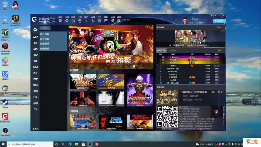261x147 pixels.
Task: Select FC platform in the sidebar
Action: tap(35, 43)
